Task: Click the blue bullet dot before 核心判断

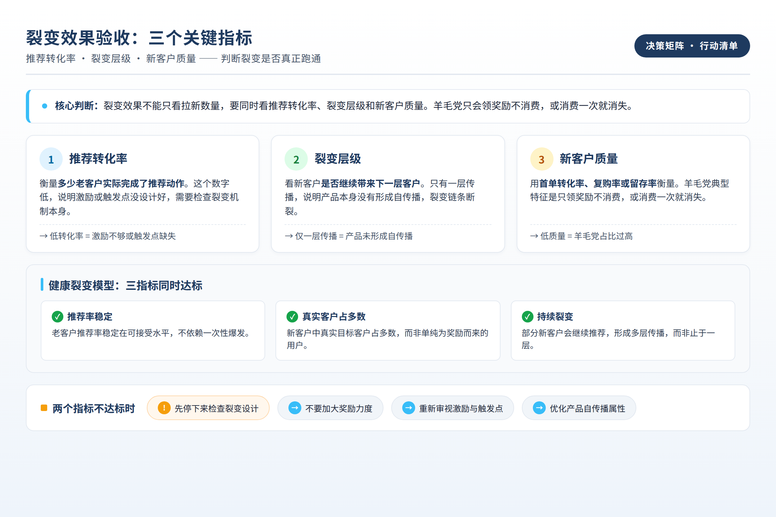Action: click(45, 106)
